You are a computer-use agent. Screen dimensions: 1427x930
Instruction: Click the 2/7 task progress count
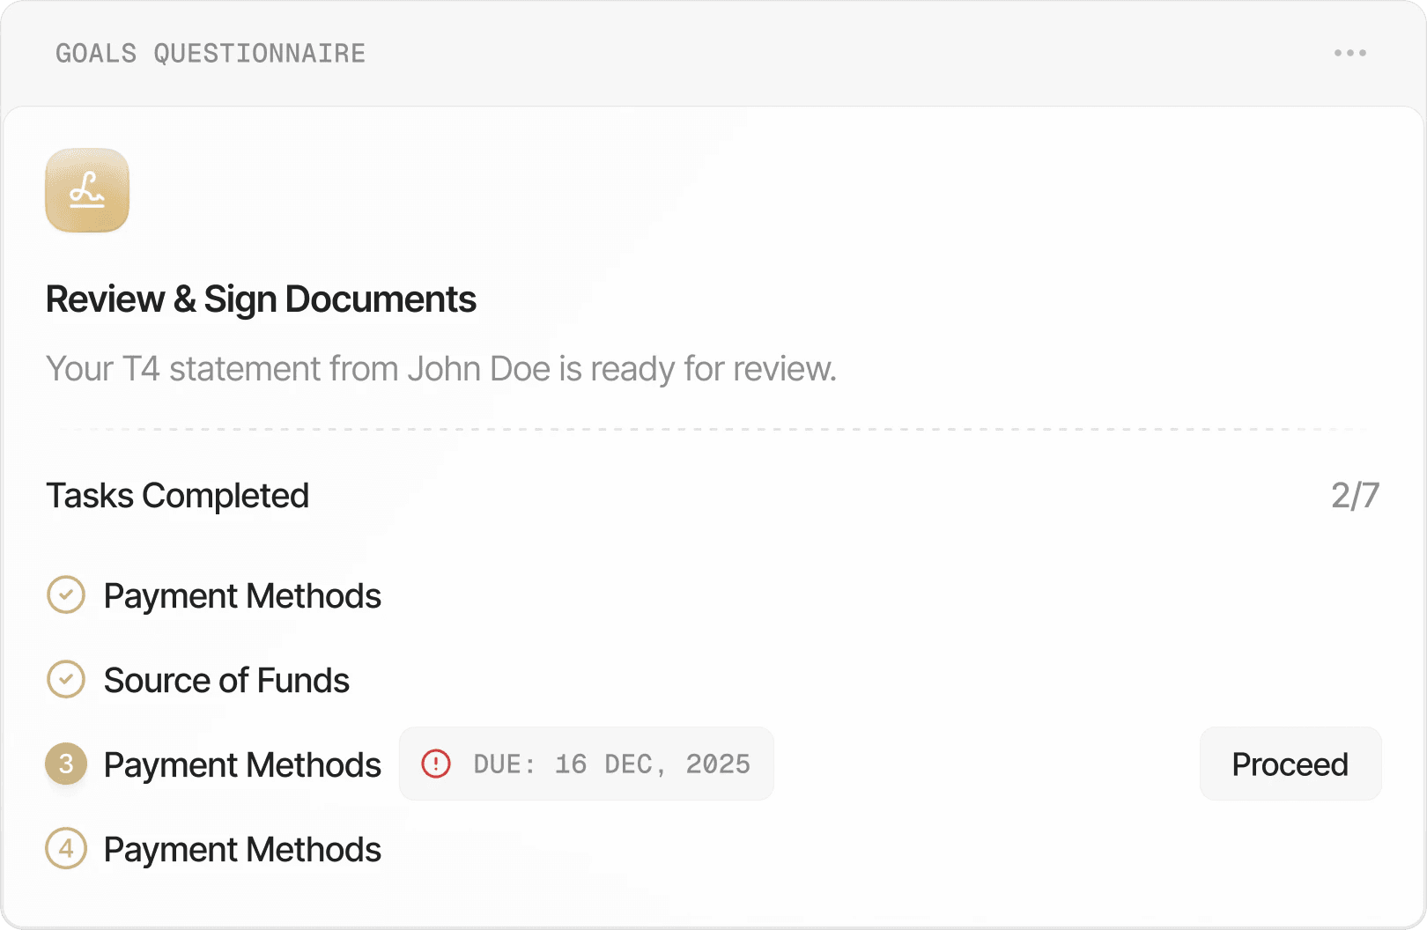click(x=1356, y=496)
